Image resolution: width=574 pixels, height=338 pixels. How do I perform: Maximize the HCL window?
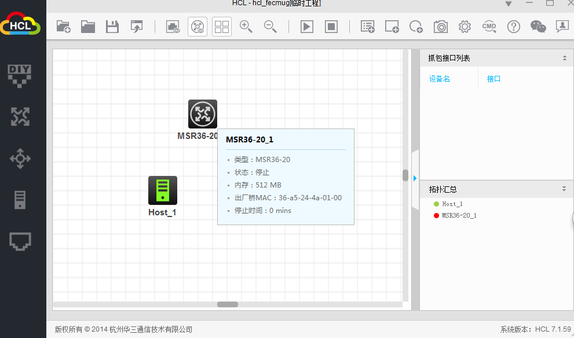pos(550,3)
